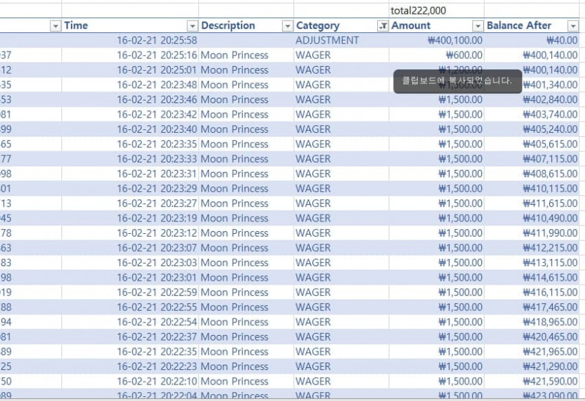Viewport: 585px width, 401px height.
Task: Select Moon Princess in the 20:25:01 row
Action: coord(246,69)
